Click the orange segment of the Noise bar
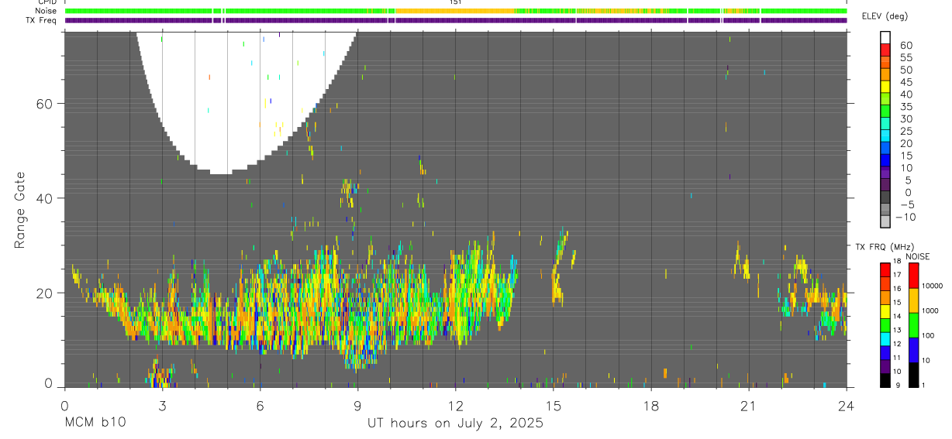The width and height of the screenshot is (952, 439). (454, 11)
